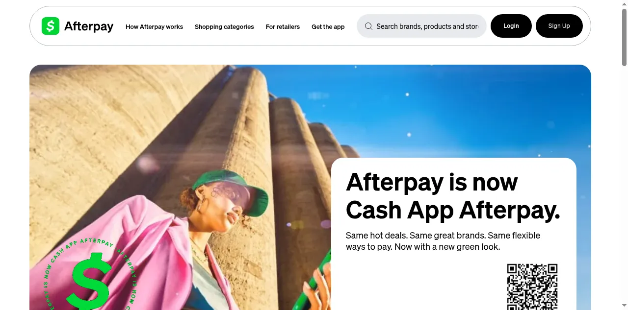
Task: Click the Same hot deals description text
Action: coord(443,241)
